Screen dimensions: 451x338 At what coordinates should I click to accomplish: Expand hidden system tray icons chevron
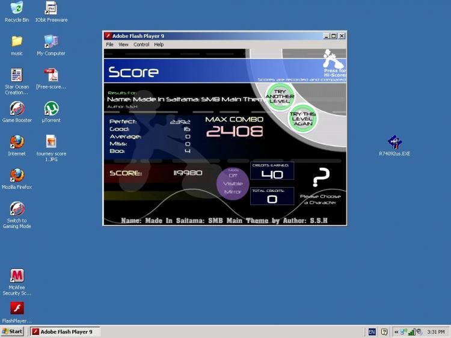[396, 332]
